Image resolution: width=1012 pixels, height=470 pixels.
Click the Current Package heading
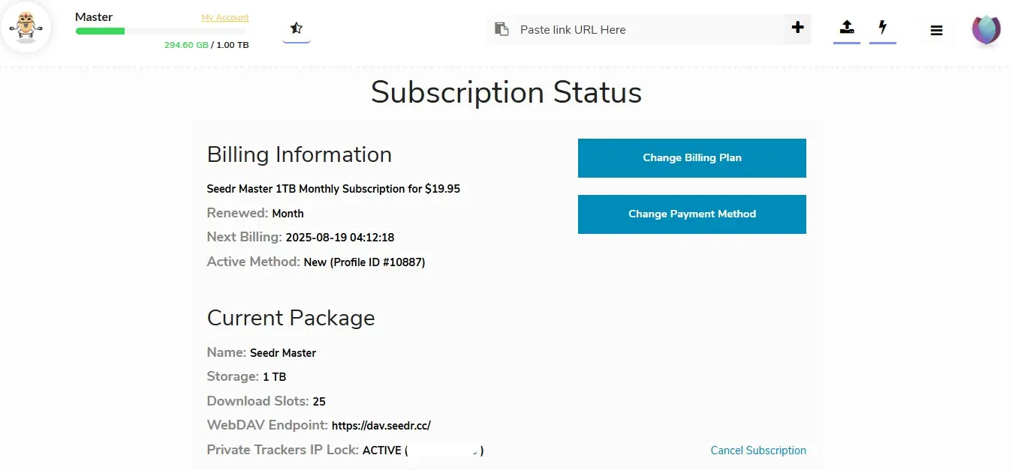click(x=291, y=318)
